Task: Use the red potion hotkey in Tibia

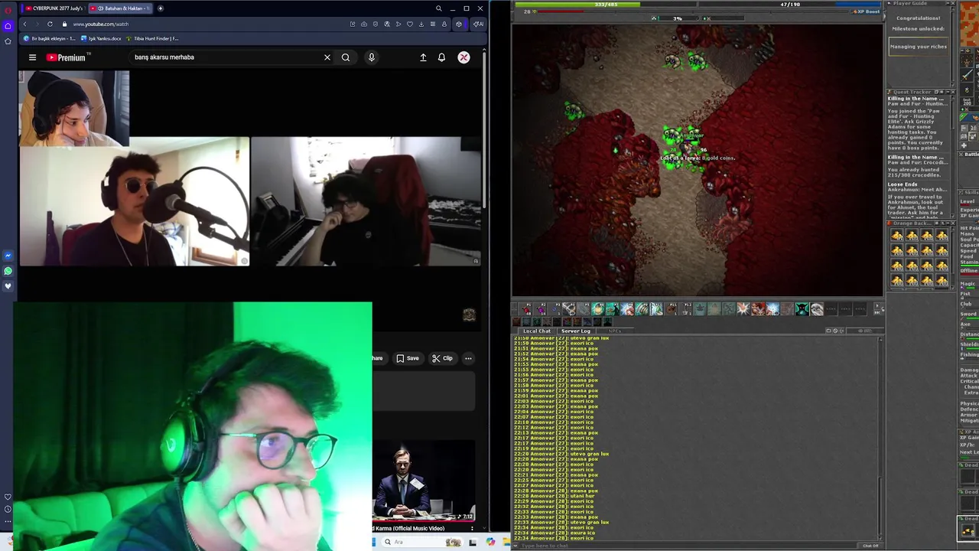Action: click(x=527, y=309)
